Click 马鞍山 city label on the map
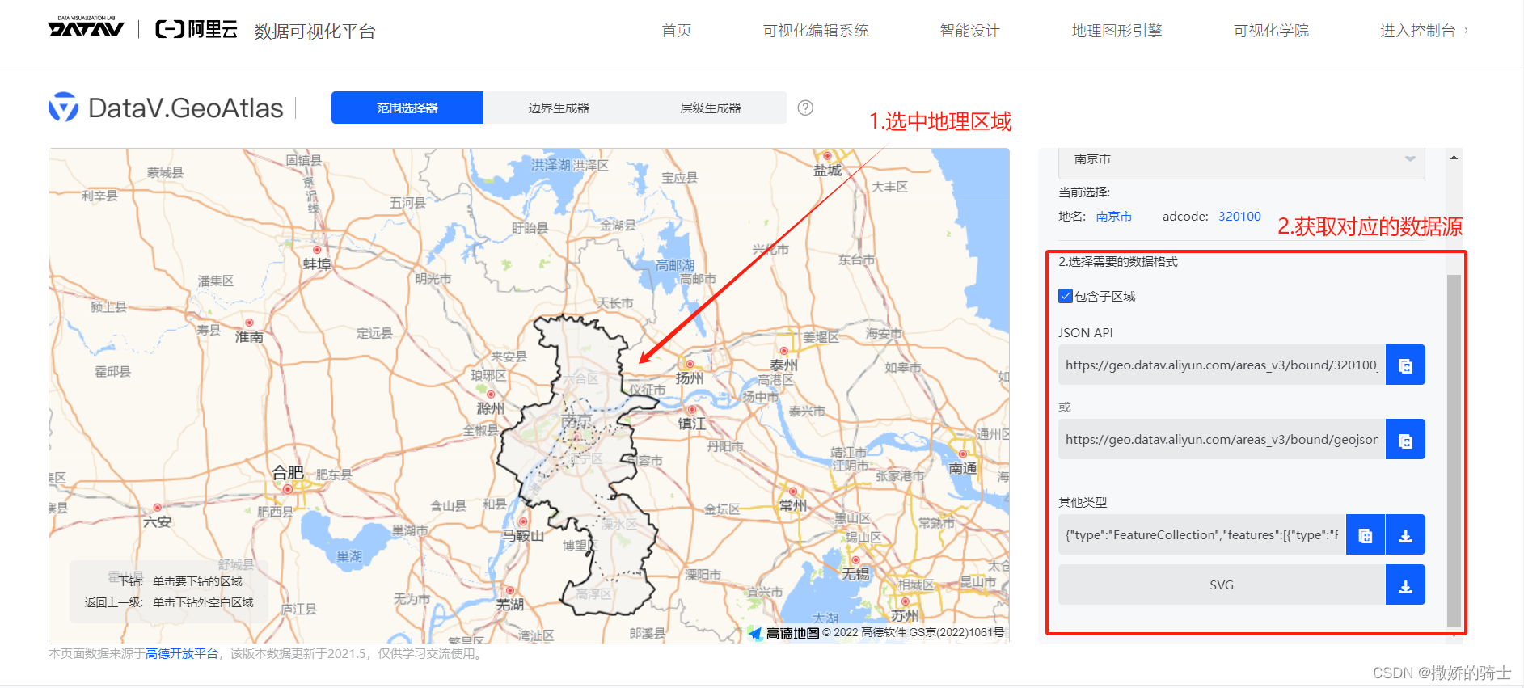1524x688 pixels. (x=523, y=536)
